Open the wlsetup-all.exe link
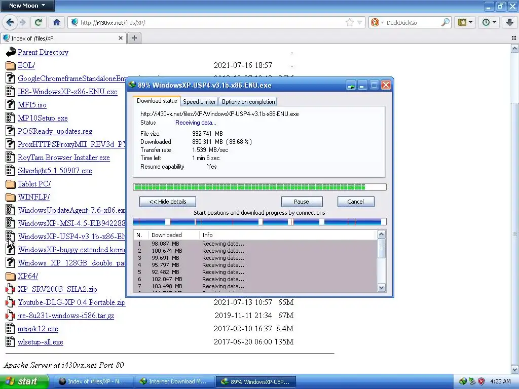Image resolution: width=519 pixels, height=389 pixels. tap(41, 342)
